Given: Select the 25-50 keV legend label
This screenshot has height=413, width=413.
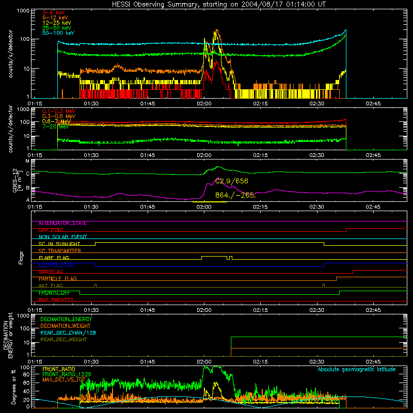Looking at the screenshot, I should pos(57,28).
